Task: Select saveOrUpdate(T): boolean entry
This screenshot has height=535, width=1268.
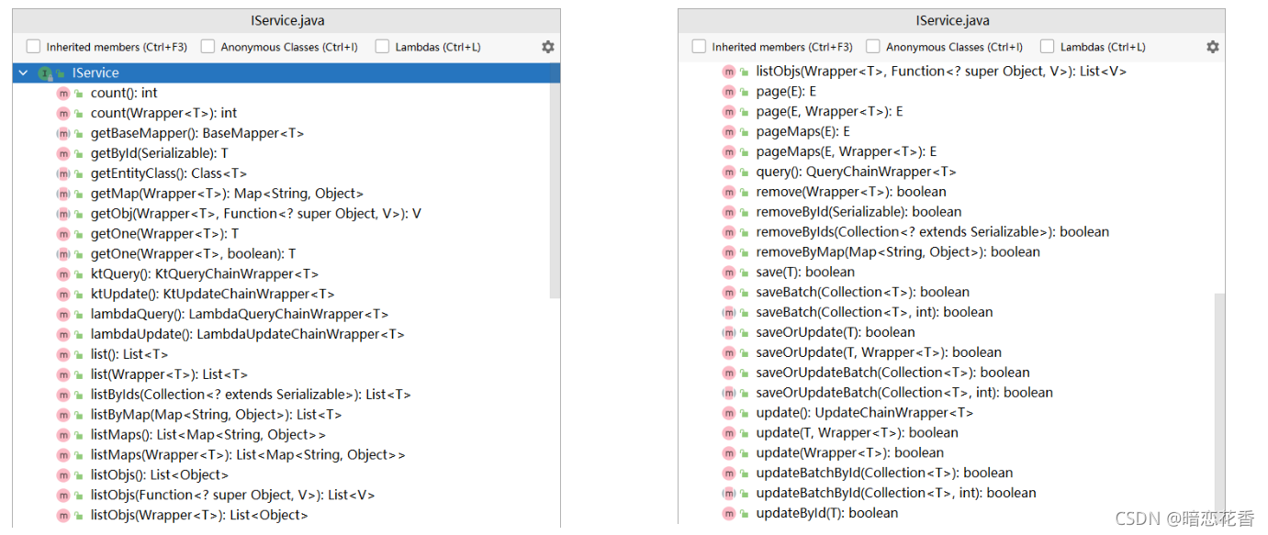Action: [836, 332]
